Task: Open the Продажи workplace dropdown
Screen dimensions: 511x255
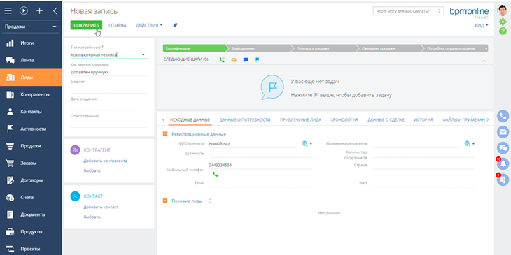Action: coord(31,27)
